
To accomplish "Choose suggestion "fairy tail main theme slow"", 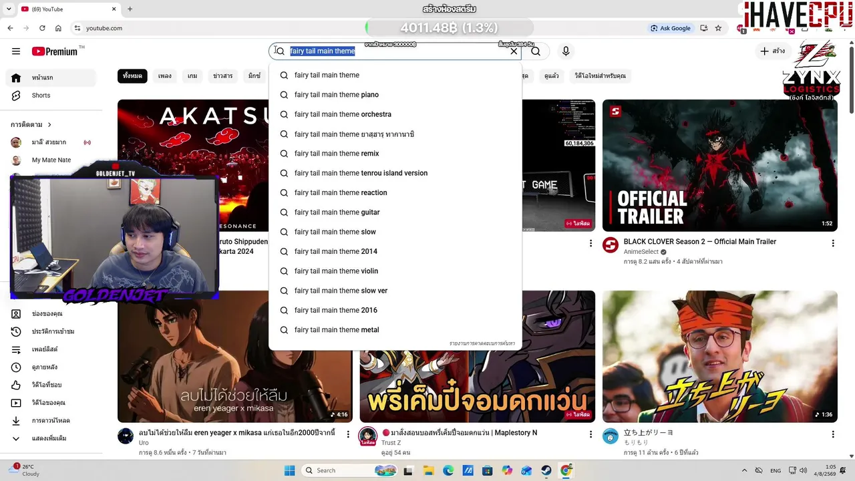I will [395, 232].
